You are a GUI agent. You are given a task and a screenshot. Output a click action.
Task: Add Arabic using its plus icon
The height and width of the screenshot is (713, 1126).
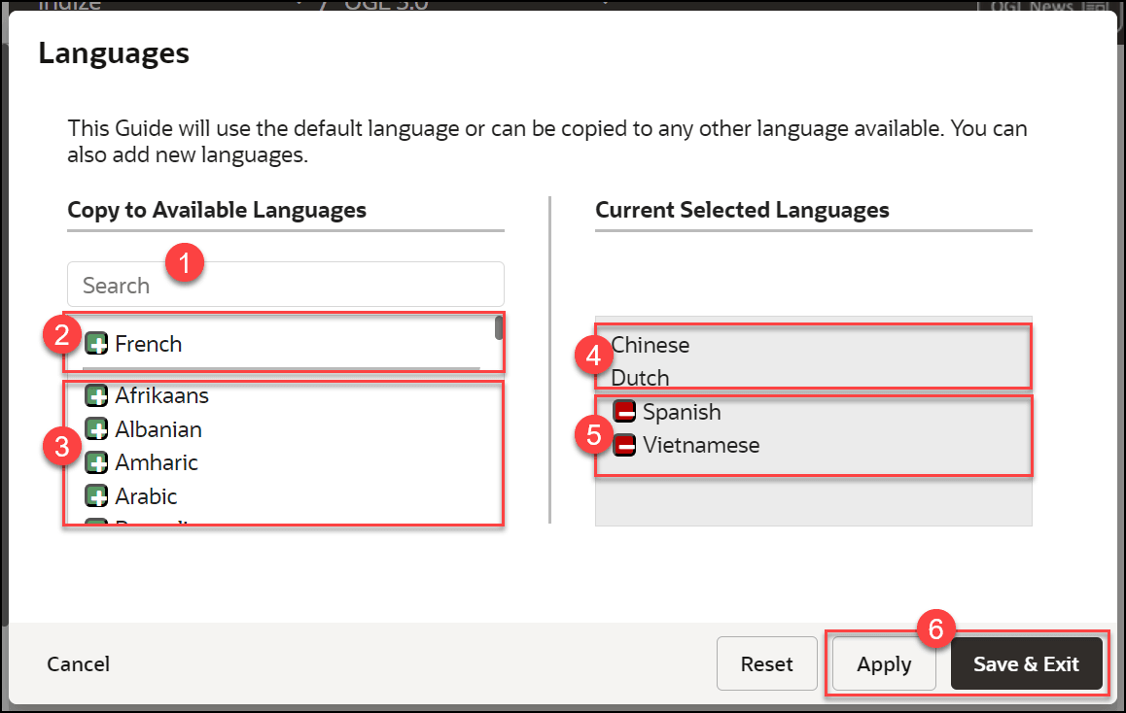pos(96,495)
